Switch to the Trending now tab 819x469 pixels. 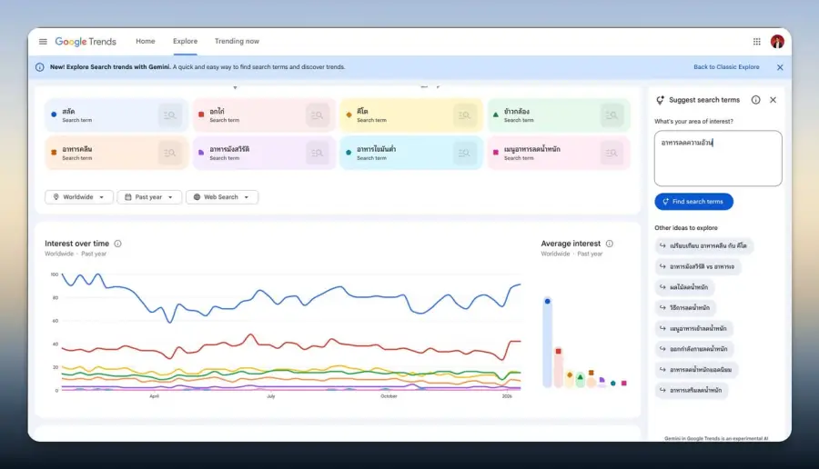tap(237, 41)
